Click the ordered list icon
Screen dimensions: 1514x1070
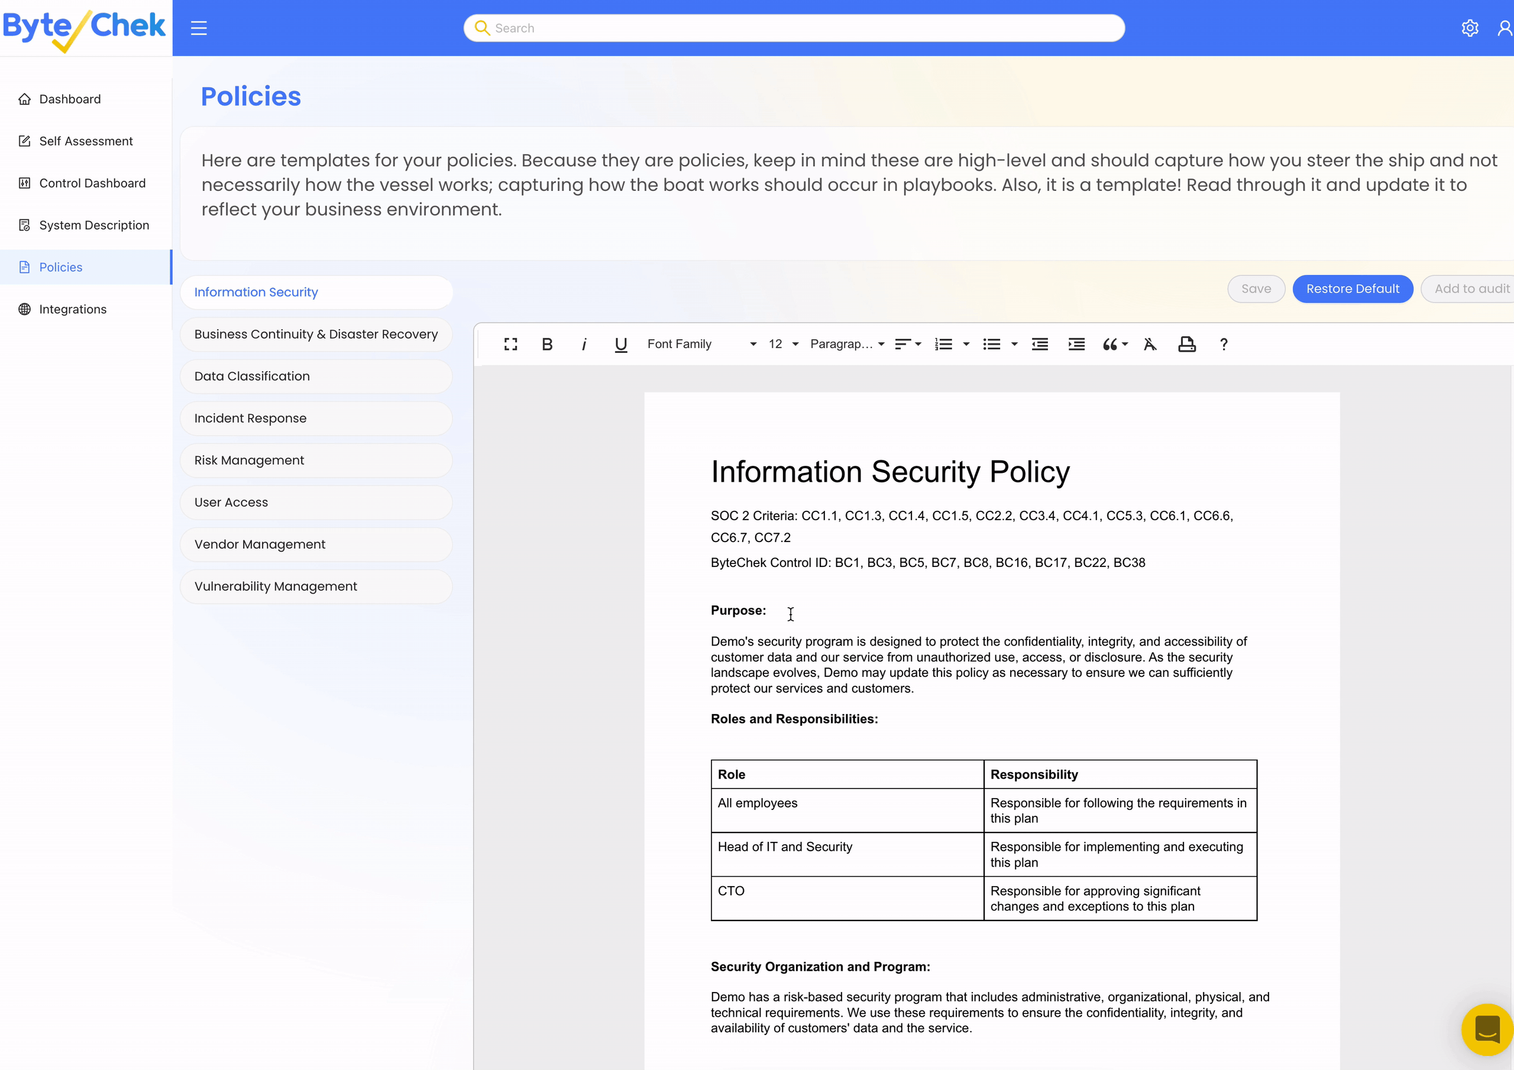(944, 344)
